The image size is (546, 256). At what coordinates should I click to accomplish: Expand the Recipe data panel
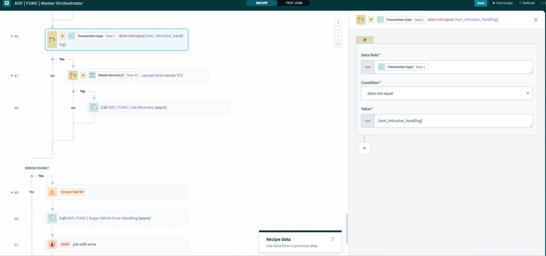click(332, 240)
